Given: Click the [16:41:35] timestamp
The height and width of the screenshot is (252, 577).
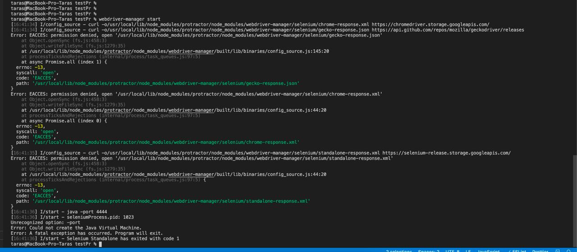Looking at the screenshot, I should [24, 153].
